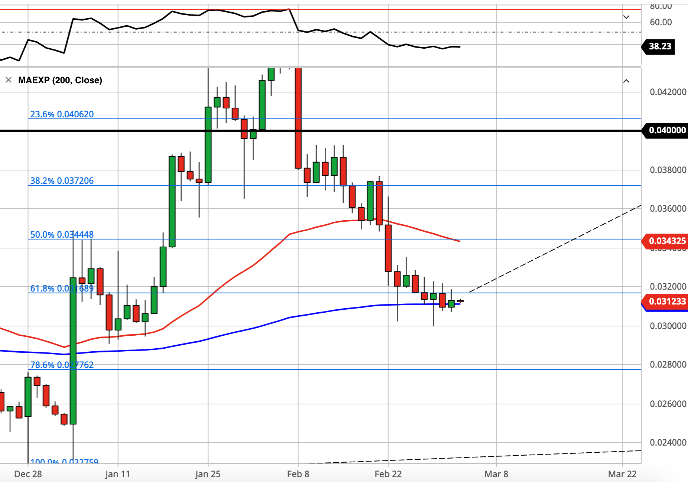Select the 61.8% Fibonacci retracement label
688x482 pixels.
(62, 288)
